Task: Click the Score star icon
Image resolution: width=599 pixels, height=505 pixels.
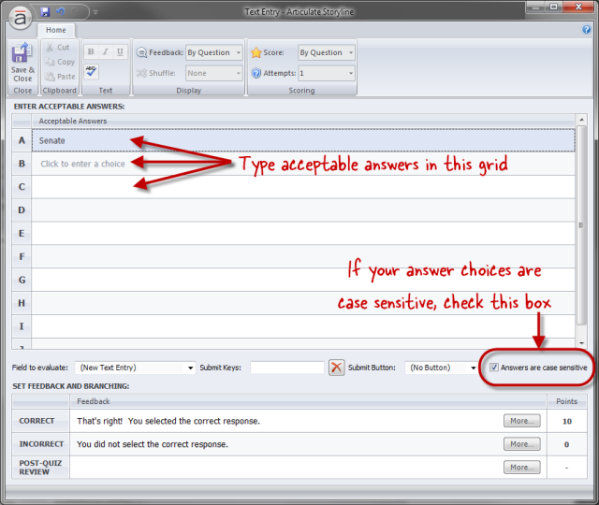Action: click(x=256, y=52)
